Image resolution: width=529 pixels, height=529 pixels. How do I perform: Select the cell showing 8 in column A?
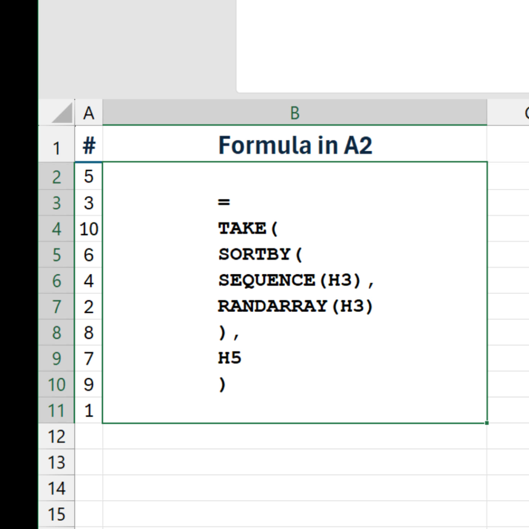[89, 333]
